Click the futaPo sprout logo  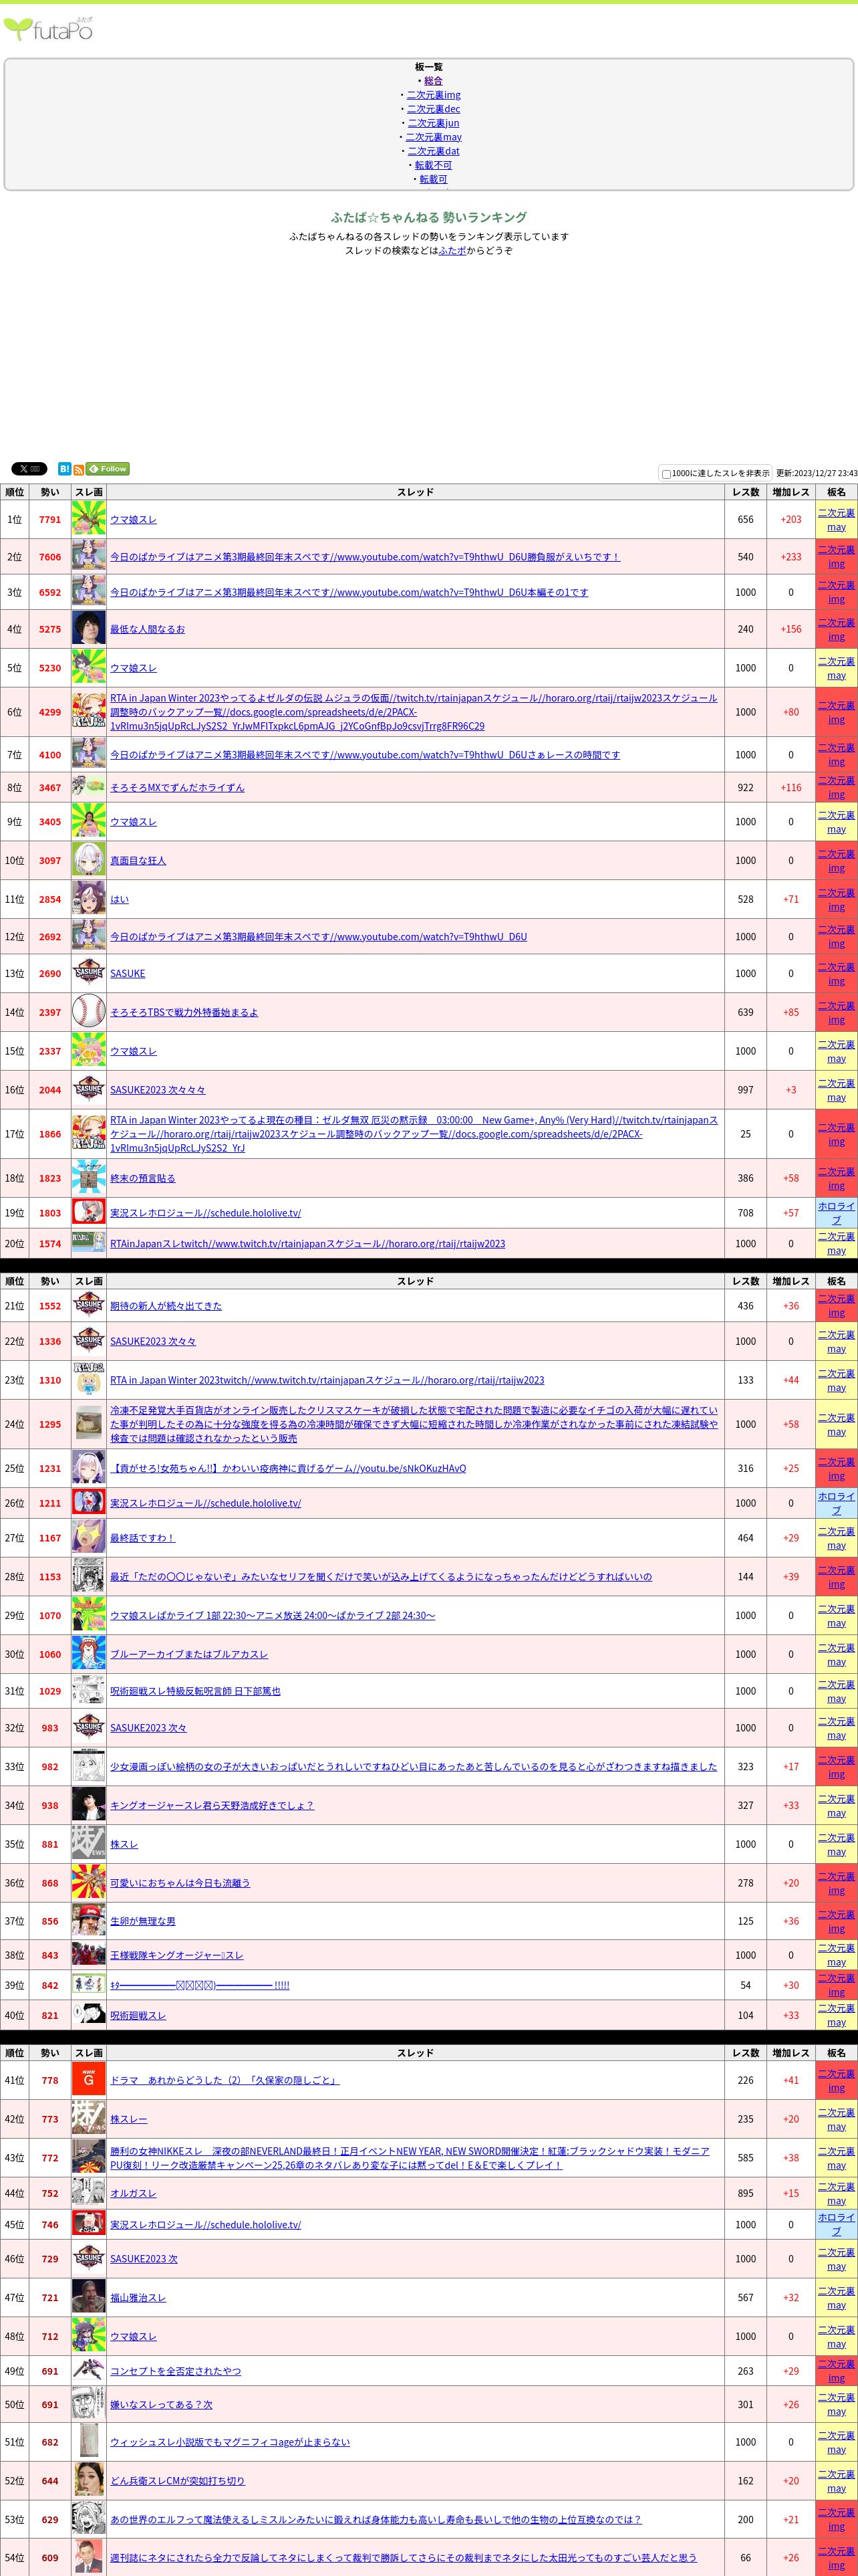tap(48, 29)
